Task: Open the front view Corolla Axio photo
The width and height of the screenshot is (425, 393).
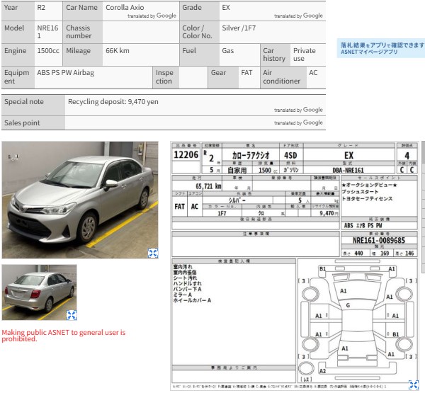Action: click(80, 200)
